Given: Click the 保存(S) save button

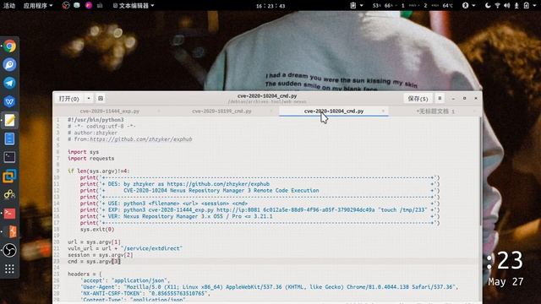Looking at the screenshot, I should tap(418, 99).
